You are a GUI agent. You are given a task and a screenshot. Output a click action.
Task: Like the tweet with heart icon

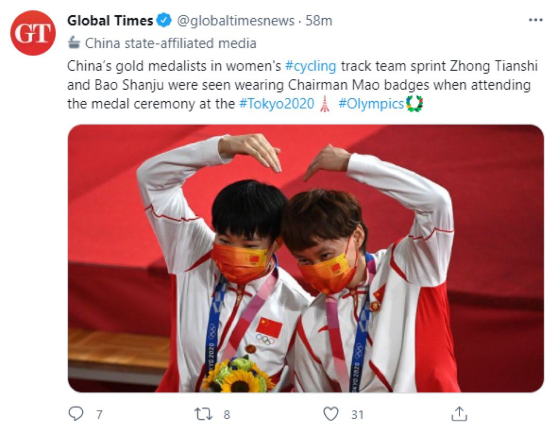pos(330,414)
